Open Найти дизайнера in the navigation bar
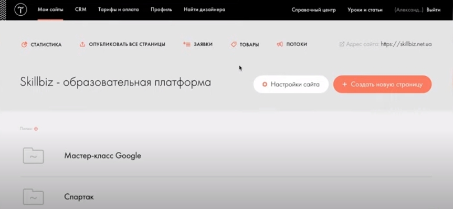The image size is (453, 209). coord(205,9)
